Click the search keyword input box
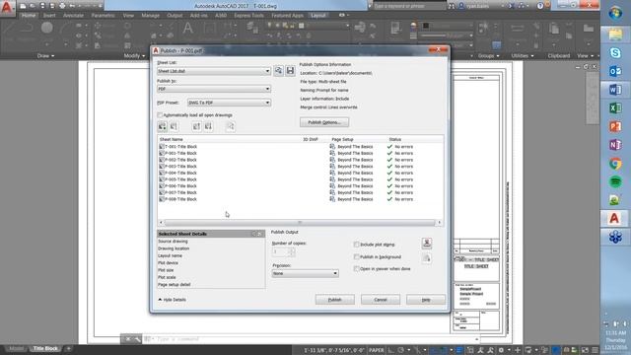This screenshot has width=631, height=355. [409, 6]
